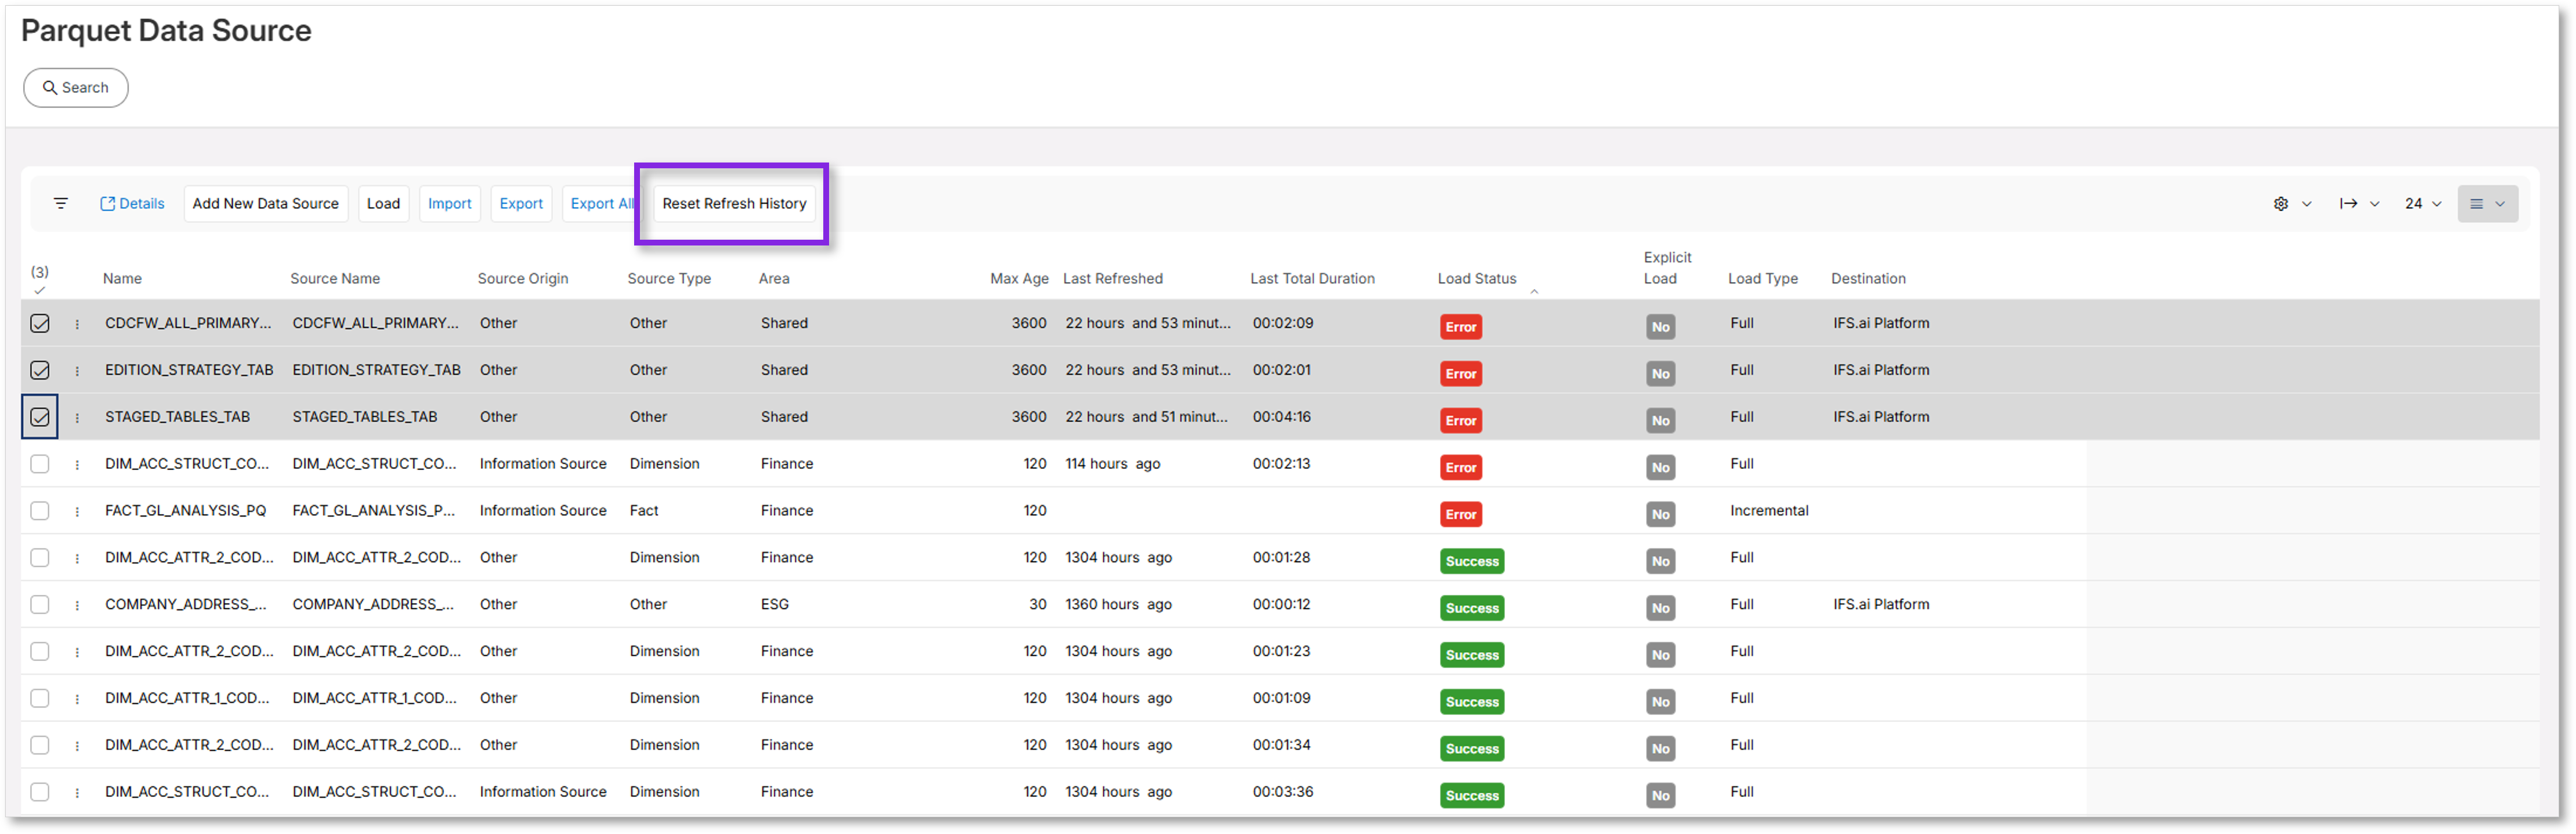The width and height of the screenshot is (2576, 834).
Task: Click Error badge in CDCFW_ALL_PRIMARY row
Action: pos(1461,327)
